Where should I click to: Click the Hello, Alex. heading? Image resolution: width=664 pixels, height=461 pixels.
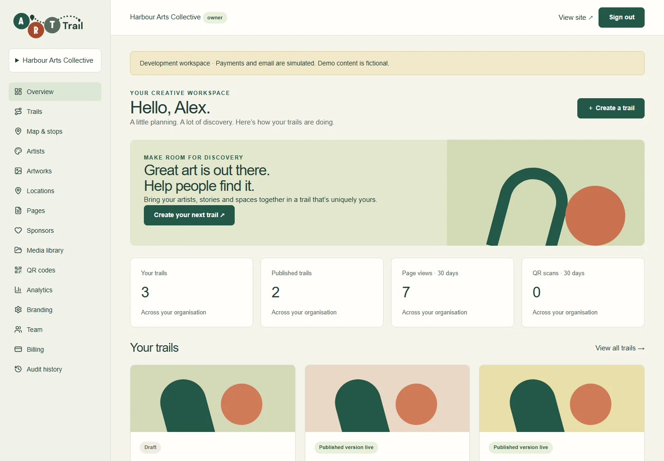click(170, 108)
